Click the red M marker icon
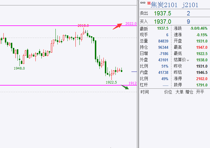Viewport: 210px width, 148px height. coord(149,3)
